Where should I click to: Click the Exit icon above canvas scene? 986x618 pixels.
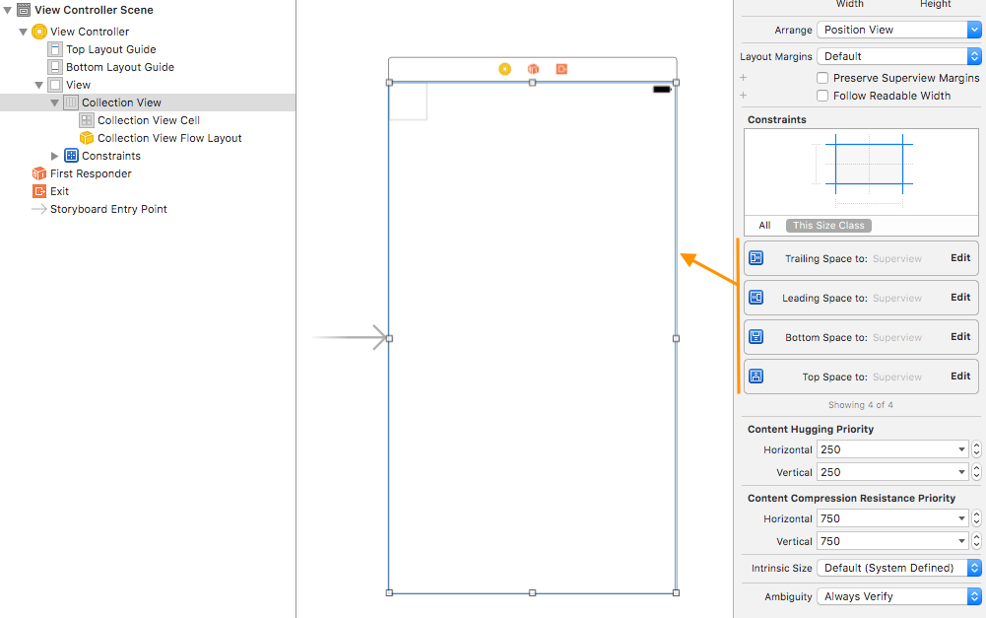point(561,69)
